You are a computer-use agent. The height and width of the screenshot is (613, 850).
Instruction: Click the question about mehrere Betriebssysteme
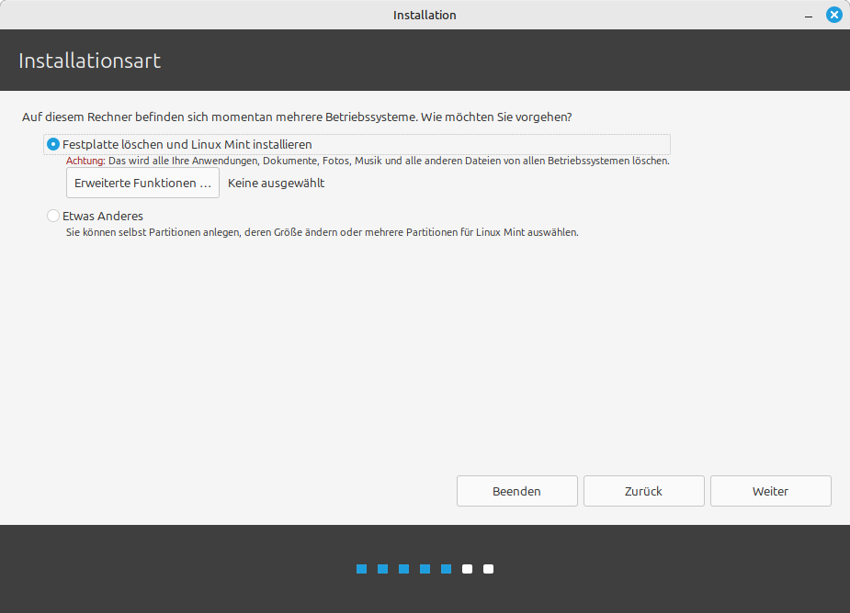pyautogui.click(x=297, y=117)
